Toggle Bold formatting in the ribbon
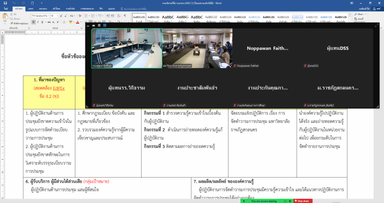The image size is (384, 203). [x=33, y=22]
